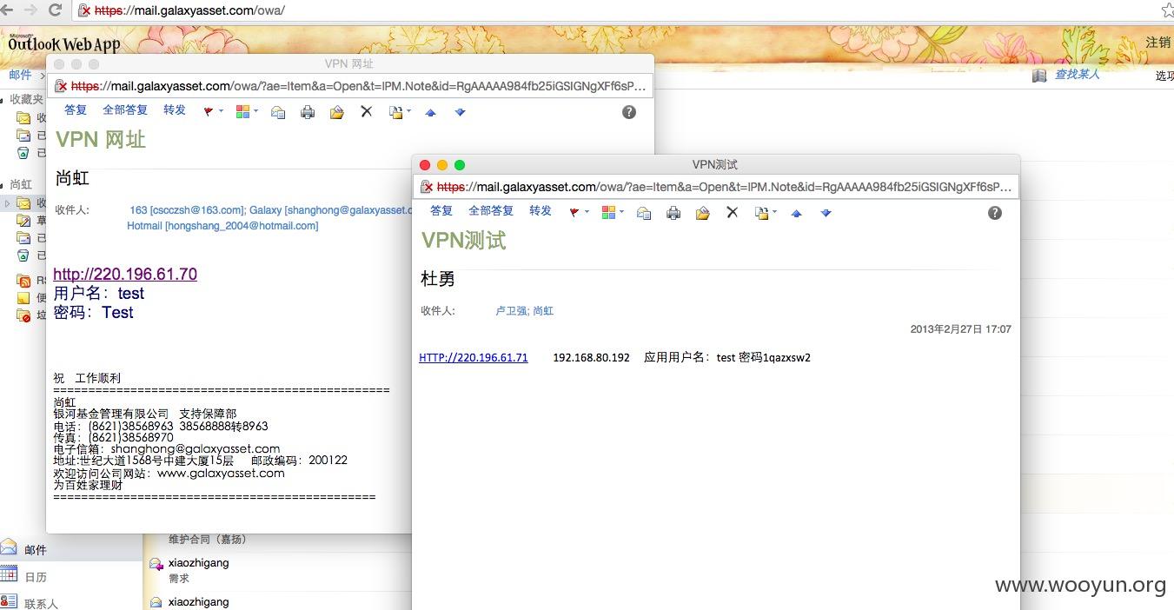Switch to 联系人 contacts navigation
This screenshot has width=1174, height=610.
click(x=41, y=603)
